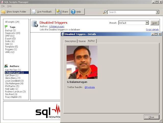
Task: Select author Phil Factor (5)
Action: (12, 86)
